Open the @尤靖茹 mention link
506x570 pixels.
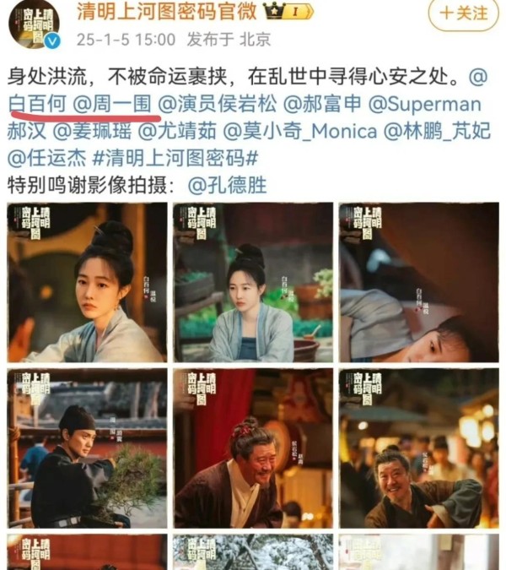point(177,131)
